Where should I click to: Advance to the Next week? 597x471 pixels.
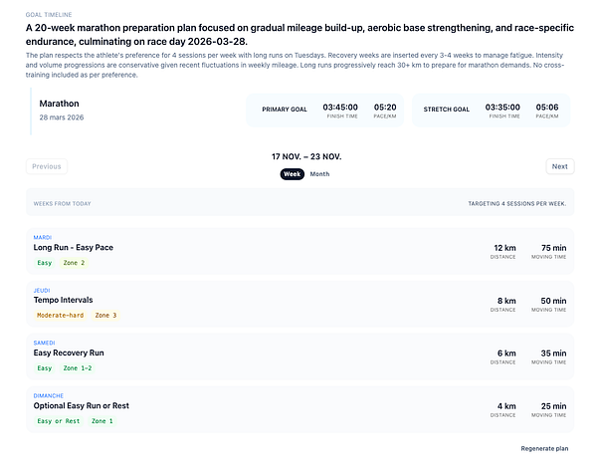(559, 166)
